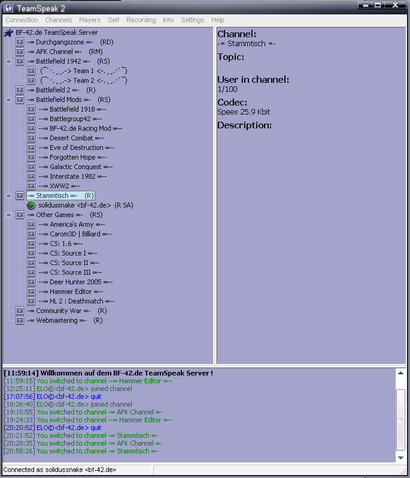This screenshot has width=410, height=478.
Task: Click the Durchgangszone channel icon
Action: 20,42
